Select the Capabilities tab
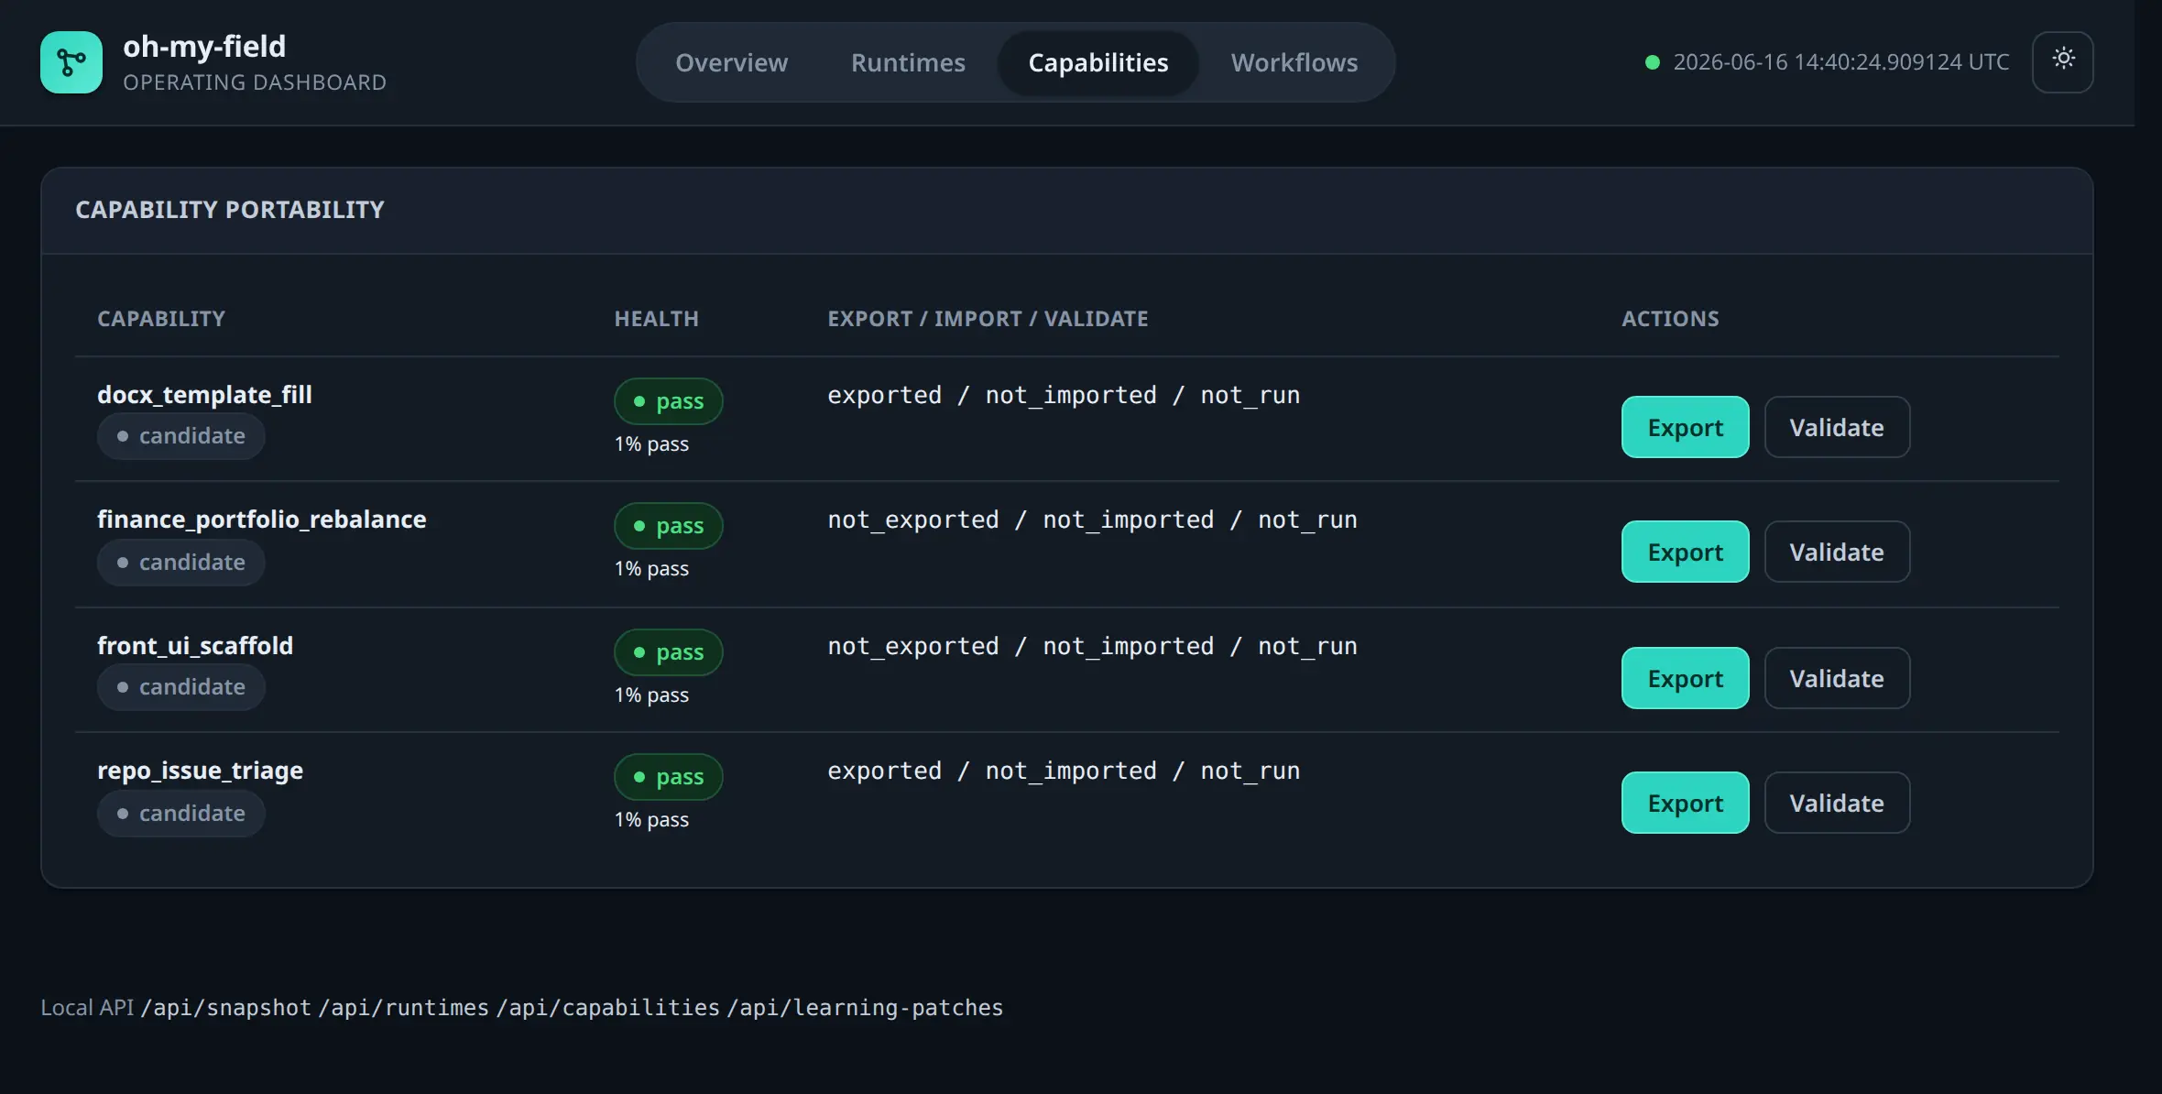Viewport: 2162px width, 1094px height. point(1098,62)
